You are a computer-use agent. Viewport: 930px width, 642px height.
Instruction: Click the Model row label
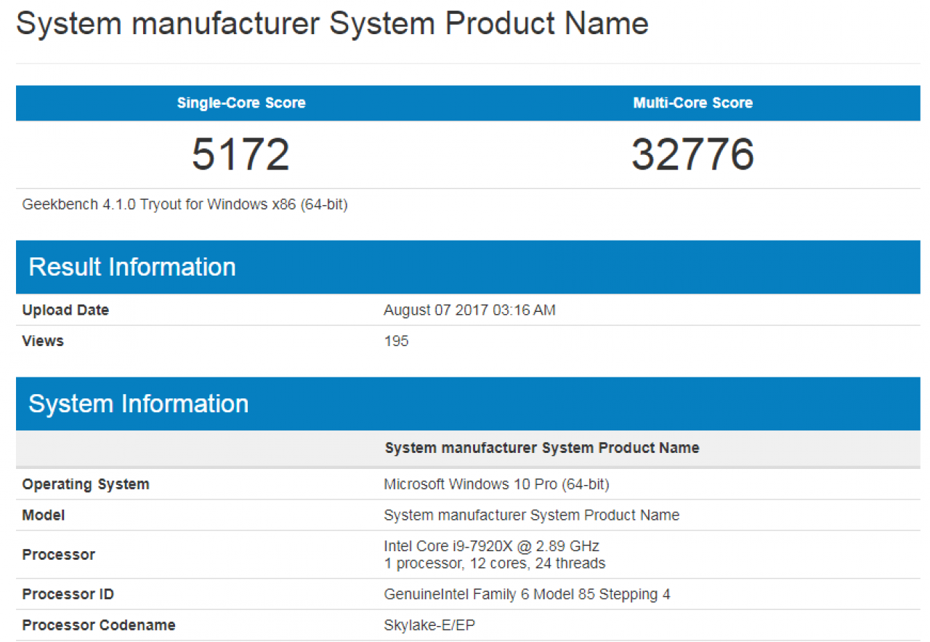click(x=44, y=515)
